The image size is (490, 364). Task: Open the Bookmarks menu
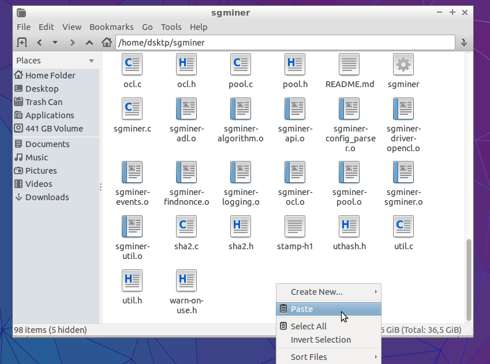coord(111,27)
